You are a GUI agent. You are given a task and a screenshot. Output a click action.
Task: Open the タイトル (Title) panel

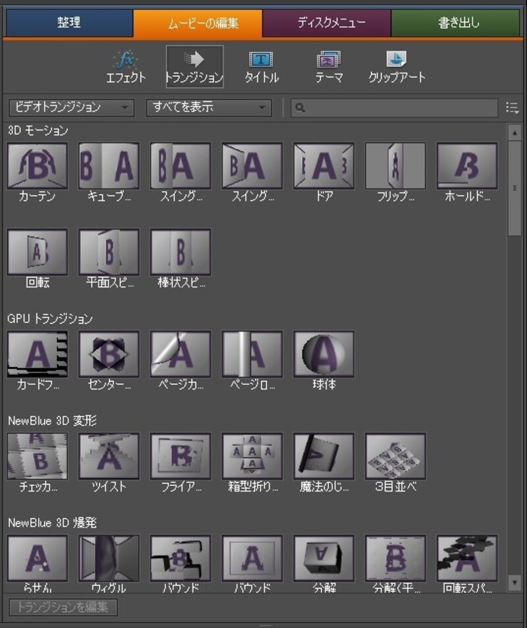coord(262,67)
